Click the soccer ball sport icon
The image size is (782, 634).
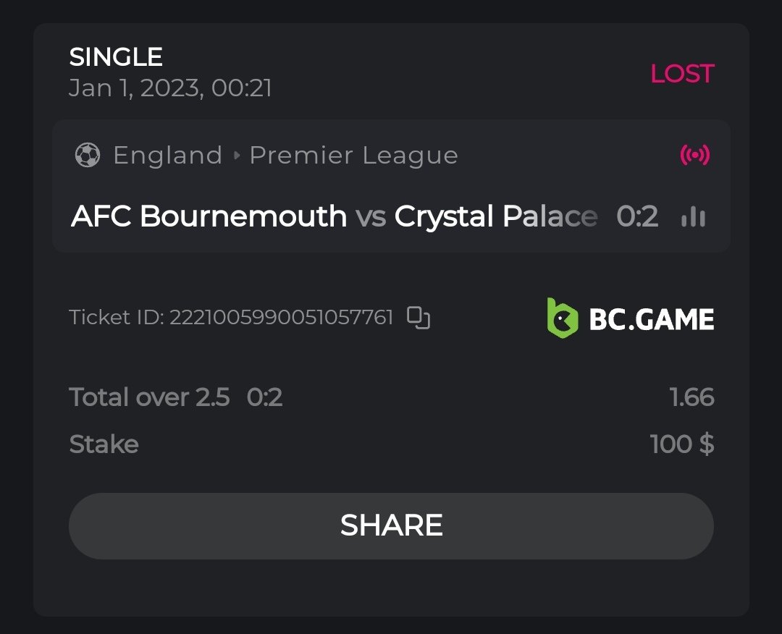tap(88, 155)
